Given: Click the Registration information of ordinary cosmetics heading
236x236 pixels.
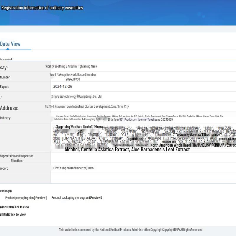Looking at the screenshot, I should coord(42,8).
